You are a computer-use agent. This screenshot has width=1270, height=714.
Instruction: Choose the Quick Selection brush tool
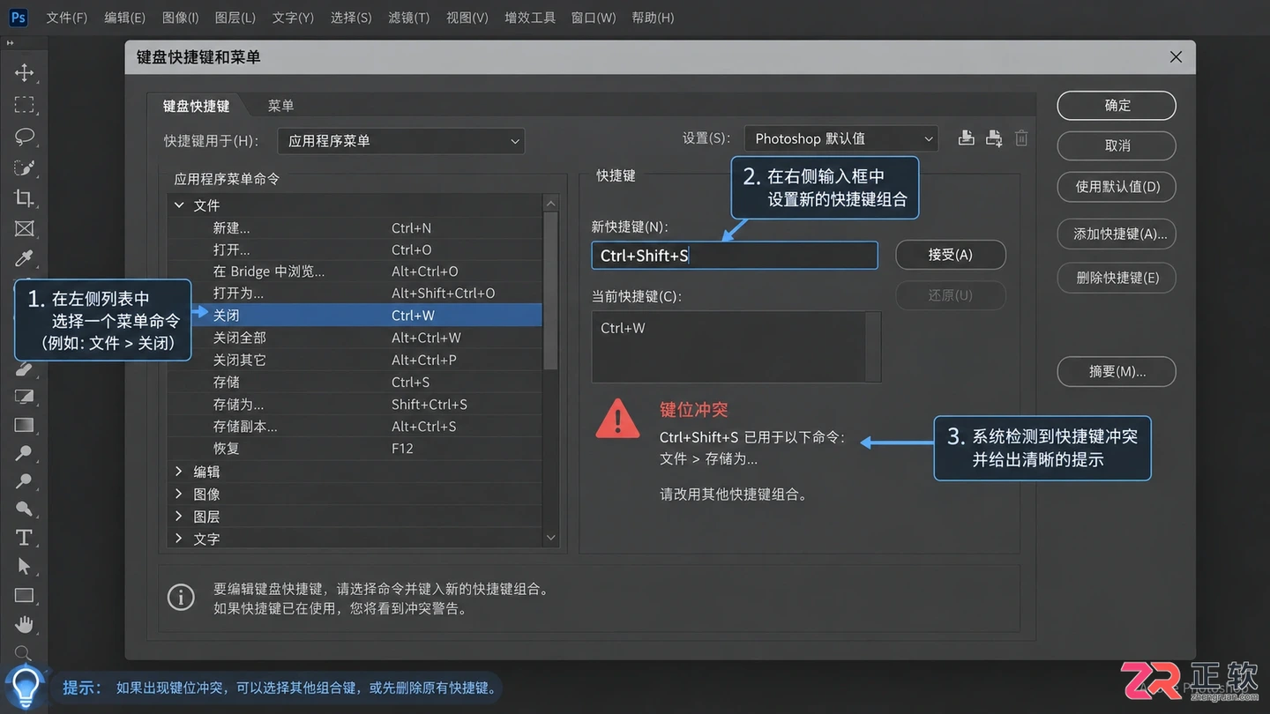click(x=24, y=167)
